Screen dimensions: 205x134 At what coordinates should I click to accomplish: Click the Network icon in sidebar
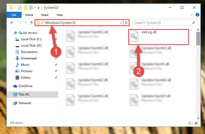point(15,103)
